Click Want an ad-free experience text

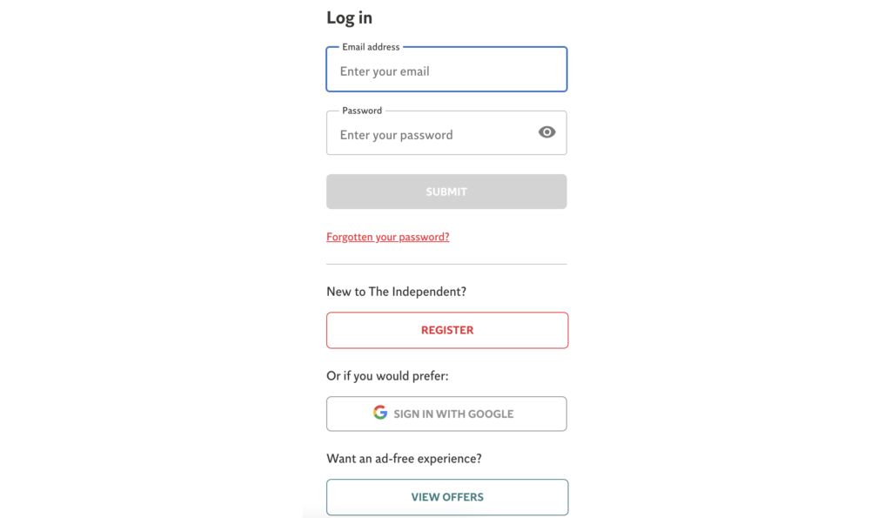coord(404,458)
